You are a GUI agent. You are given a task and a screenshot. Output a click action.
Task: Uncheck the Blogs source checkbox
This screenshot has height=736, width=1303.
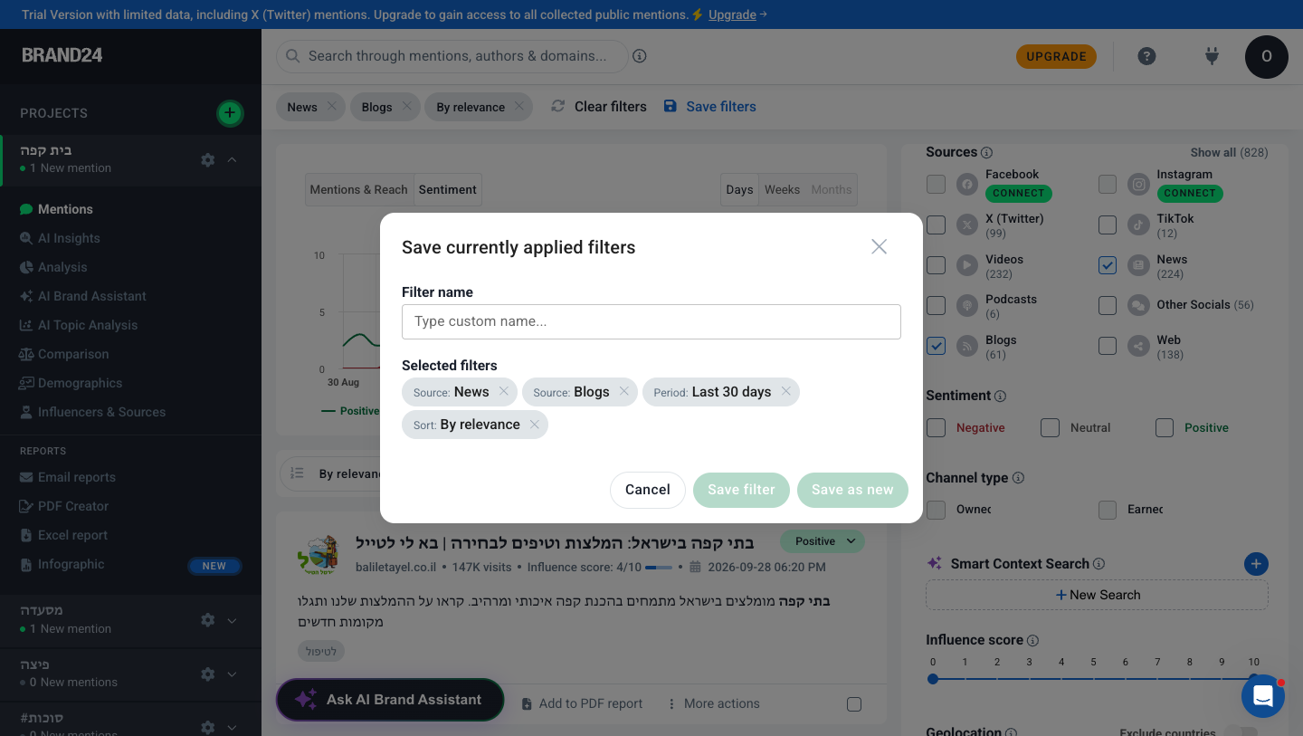(x=937, y=346)
